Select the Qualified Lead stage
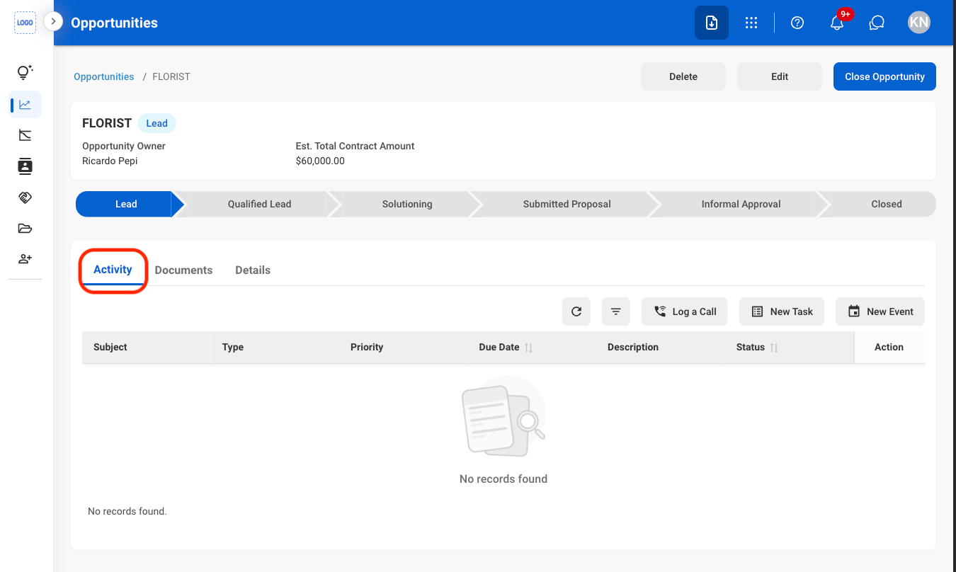Screen dimensions: 956x572 click(259, 204)
